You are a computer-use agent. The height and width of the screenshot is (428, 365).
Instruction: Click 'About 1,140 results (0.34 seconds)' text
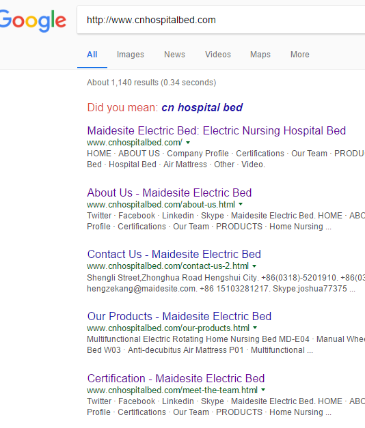pos(152,83)
